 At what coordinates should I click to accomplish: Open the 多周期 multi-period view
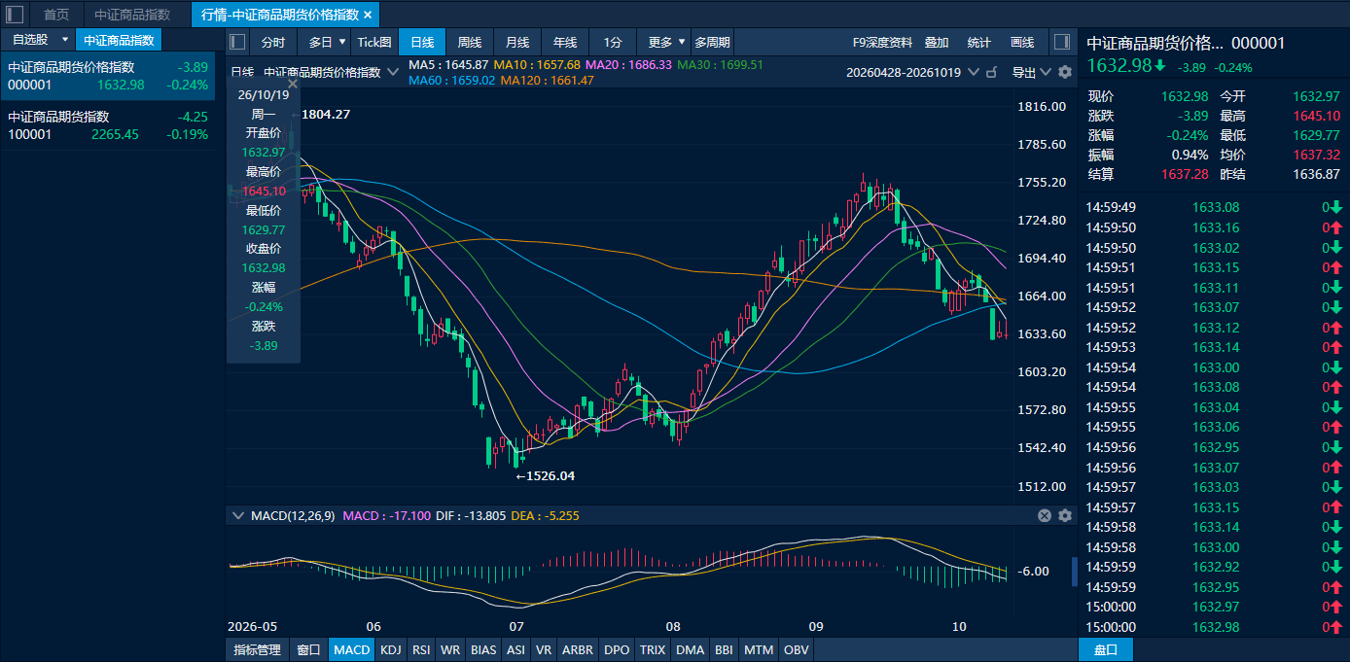[x=713, y=42]
